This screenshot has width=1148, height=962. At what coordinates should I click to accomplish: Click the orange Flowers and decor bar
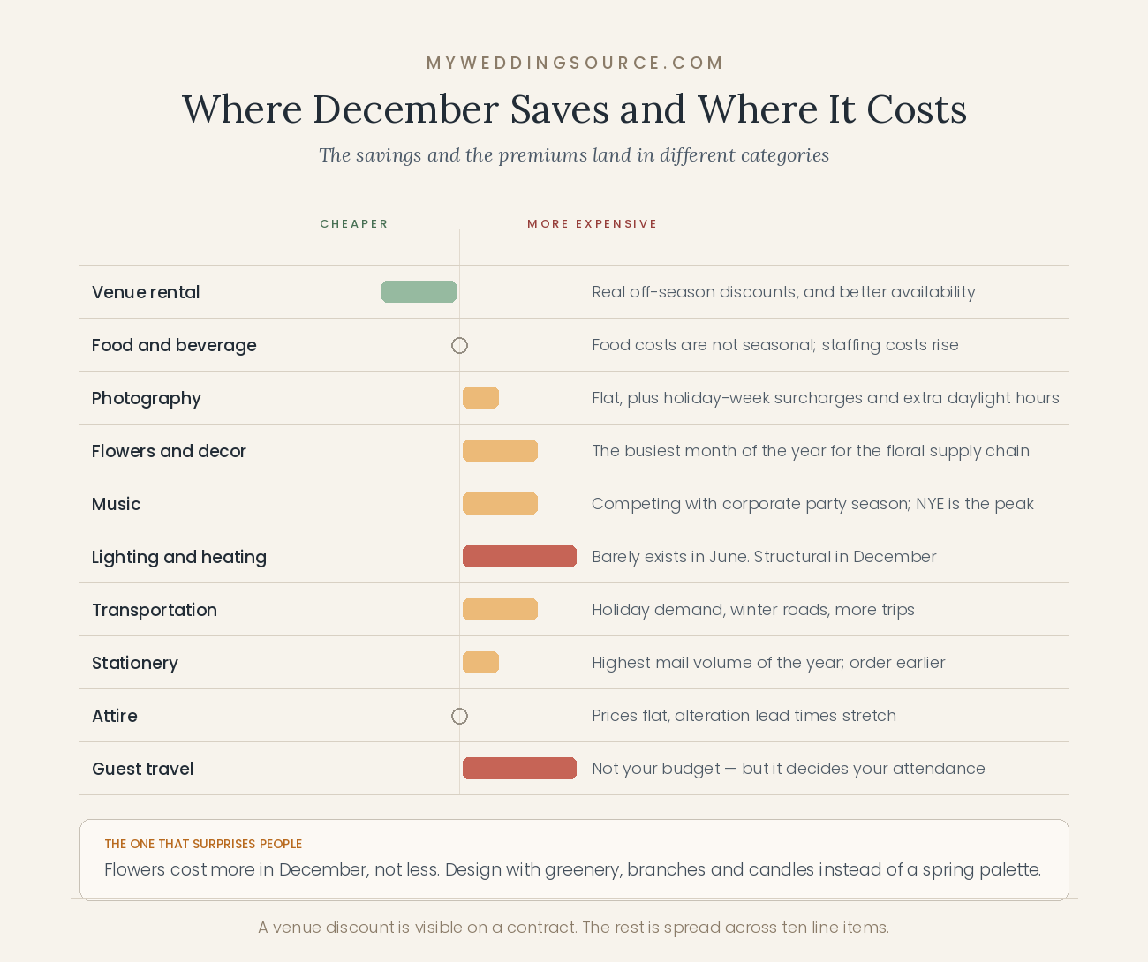(x=500, y=450)
